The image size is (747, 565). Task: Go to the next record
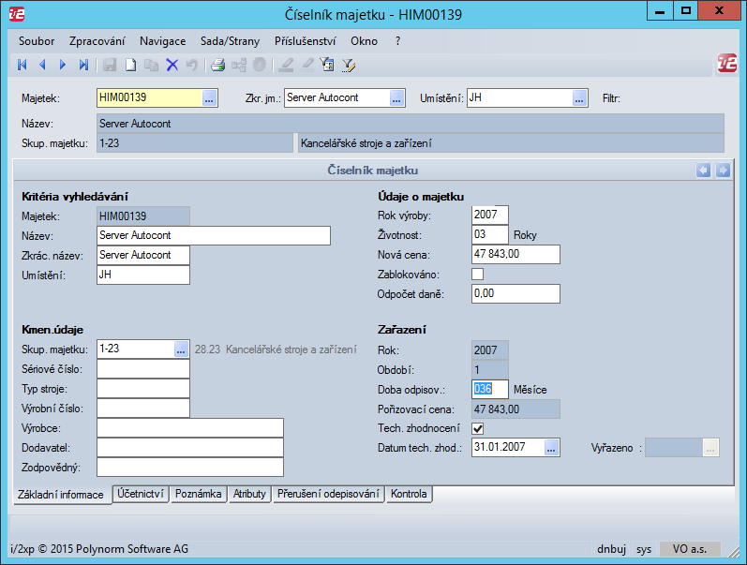pos(63,65)
